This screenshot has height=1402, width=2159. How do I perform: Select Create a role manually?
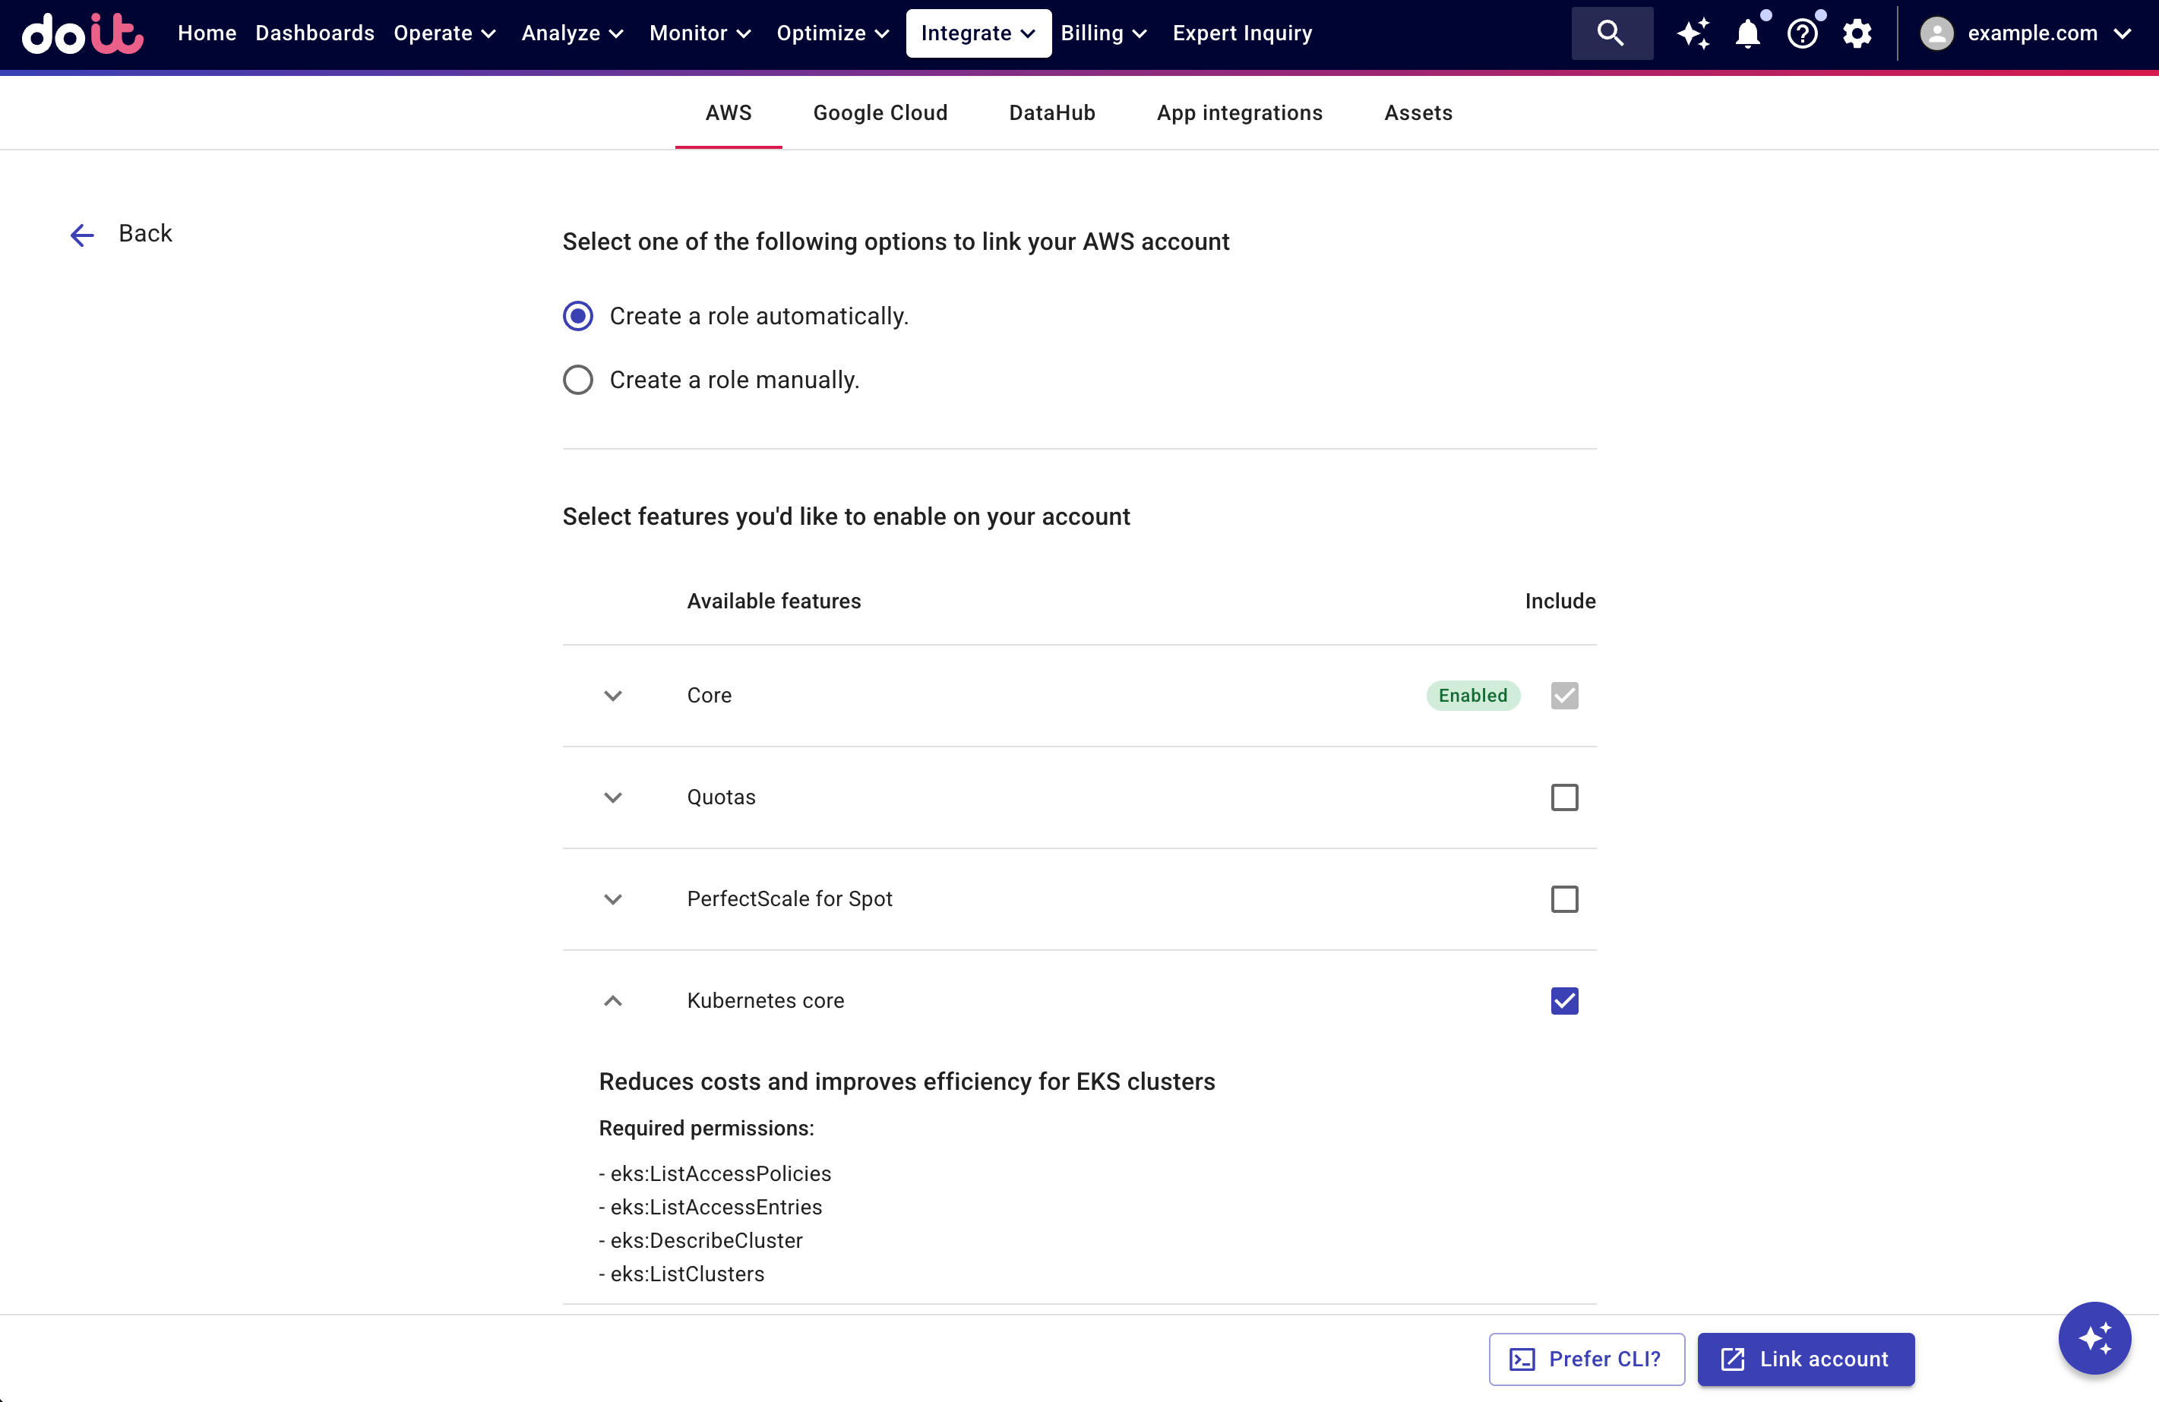(711, 379)
